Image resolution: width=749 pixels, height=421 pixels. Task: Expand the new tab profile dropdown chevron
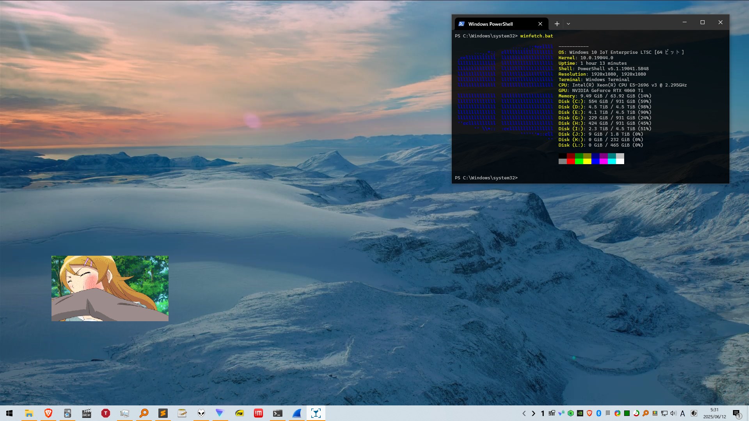[568, 24]
